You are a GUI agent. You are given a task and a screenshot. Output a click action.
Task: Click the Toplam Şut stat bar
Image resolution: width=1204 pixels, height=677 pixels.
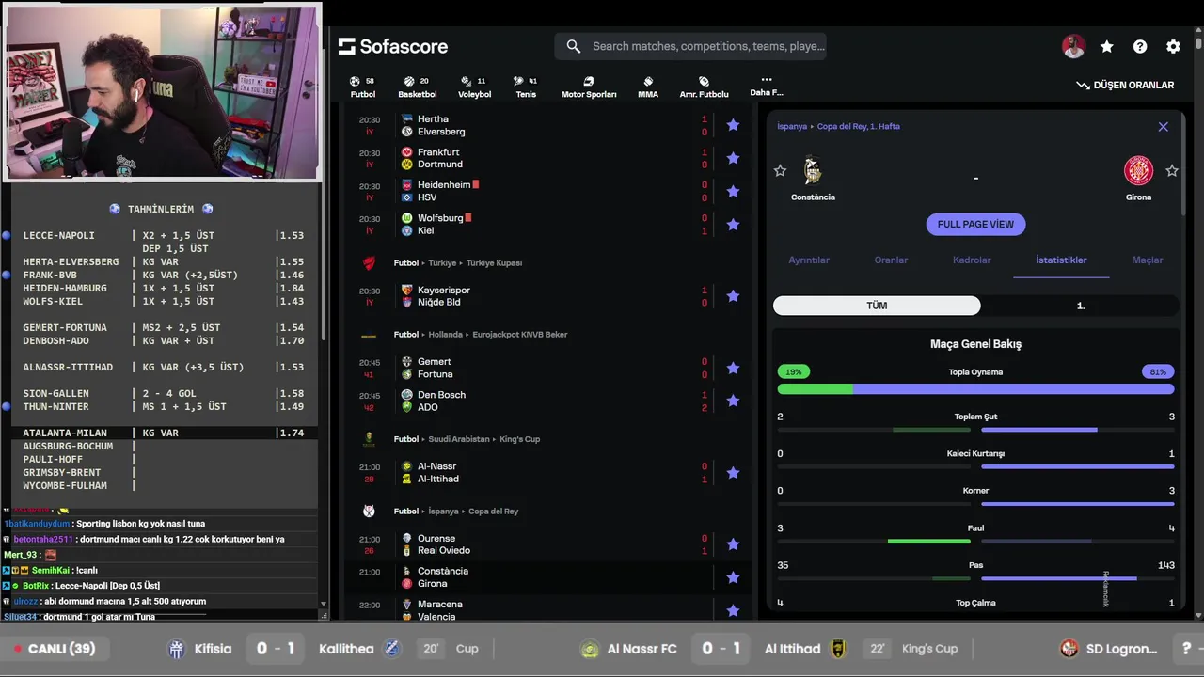click(975, 430)
